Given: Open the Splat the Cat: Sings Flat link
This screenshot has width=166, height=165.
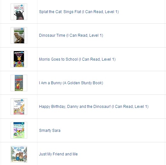Looking at the screenshot, I should pyautogui.click(x=79, y=12).
